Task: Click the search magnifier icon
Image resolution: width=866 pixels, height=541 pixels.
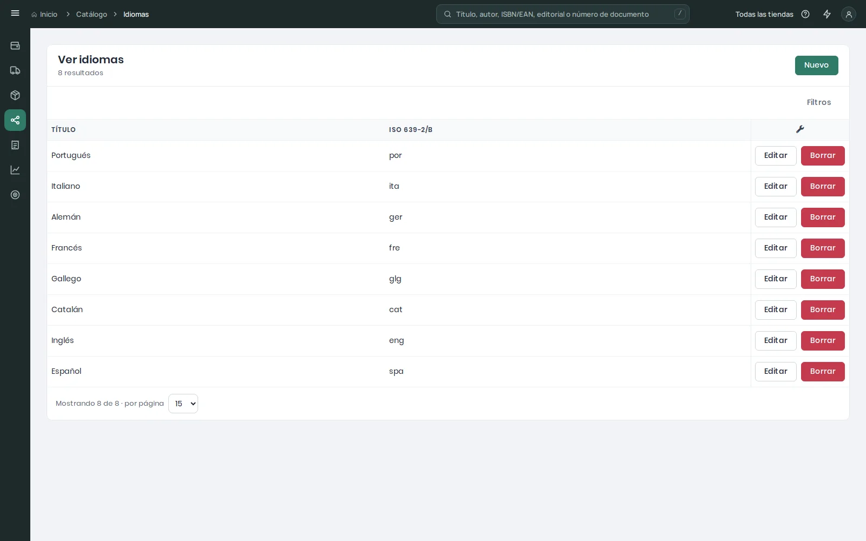Action: [x=448, y=14]
